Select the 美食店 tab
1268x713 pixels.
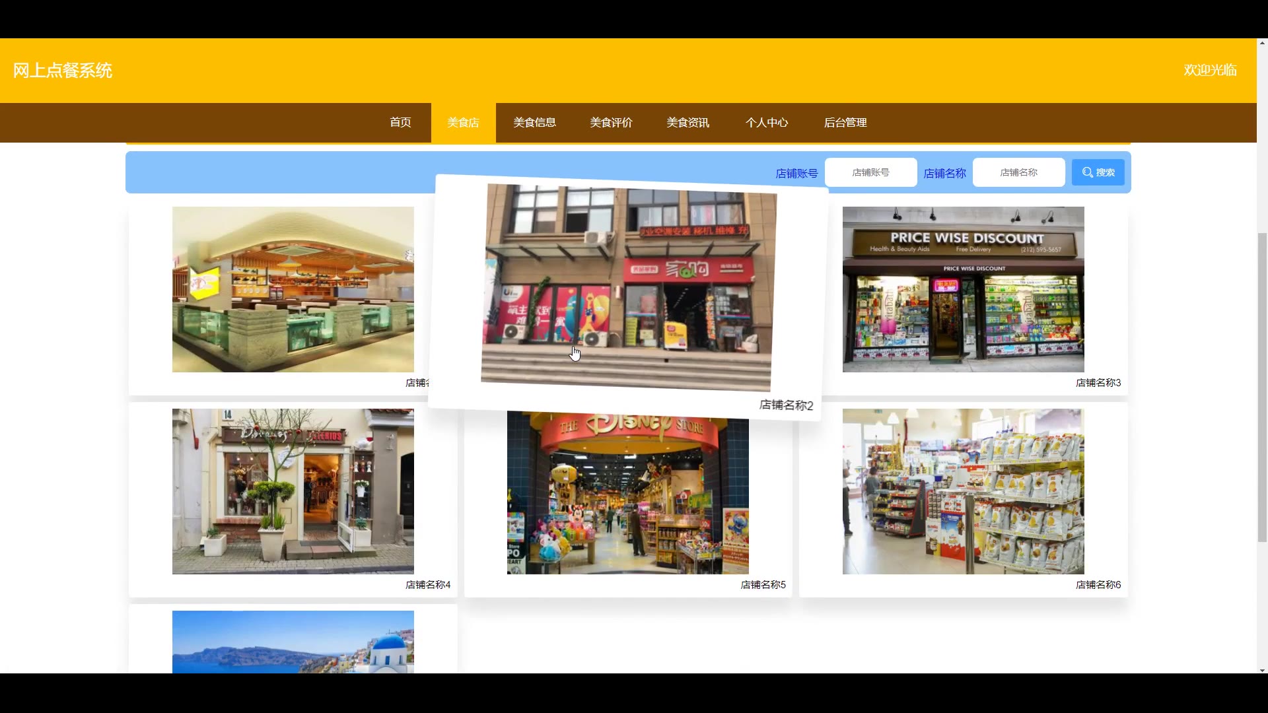[x=463, y=123]
